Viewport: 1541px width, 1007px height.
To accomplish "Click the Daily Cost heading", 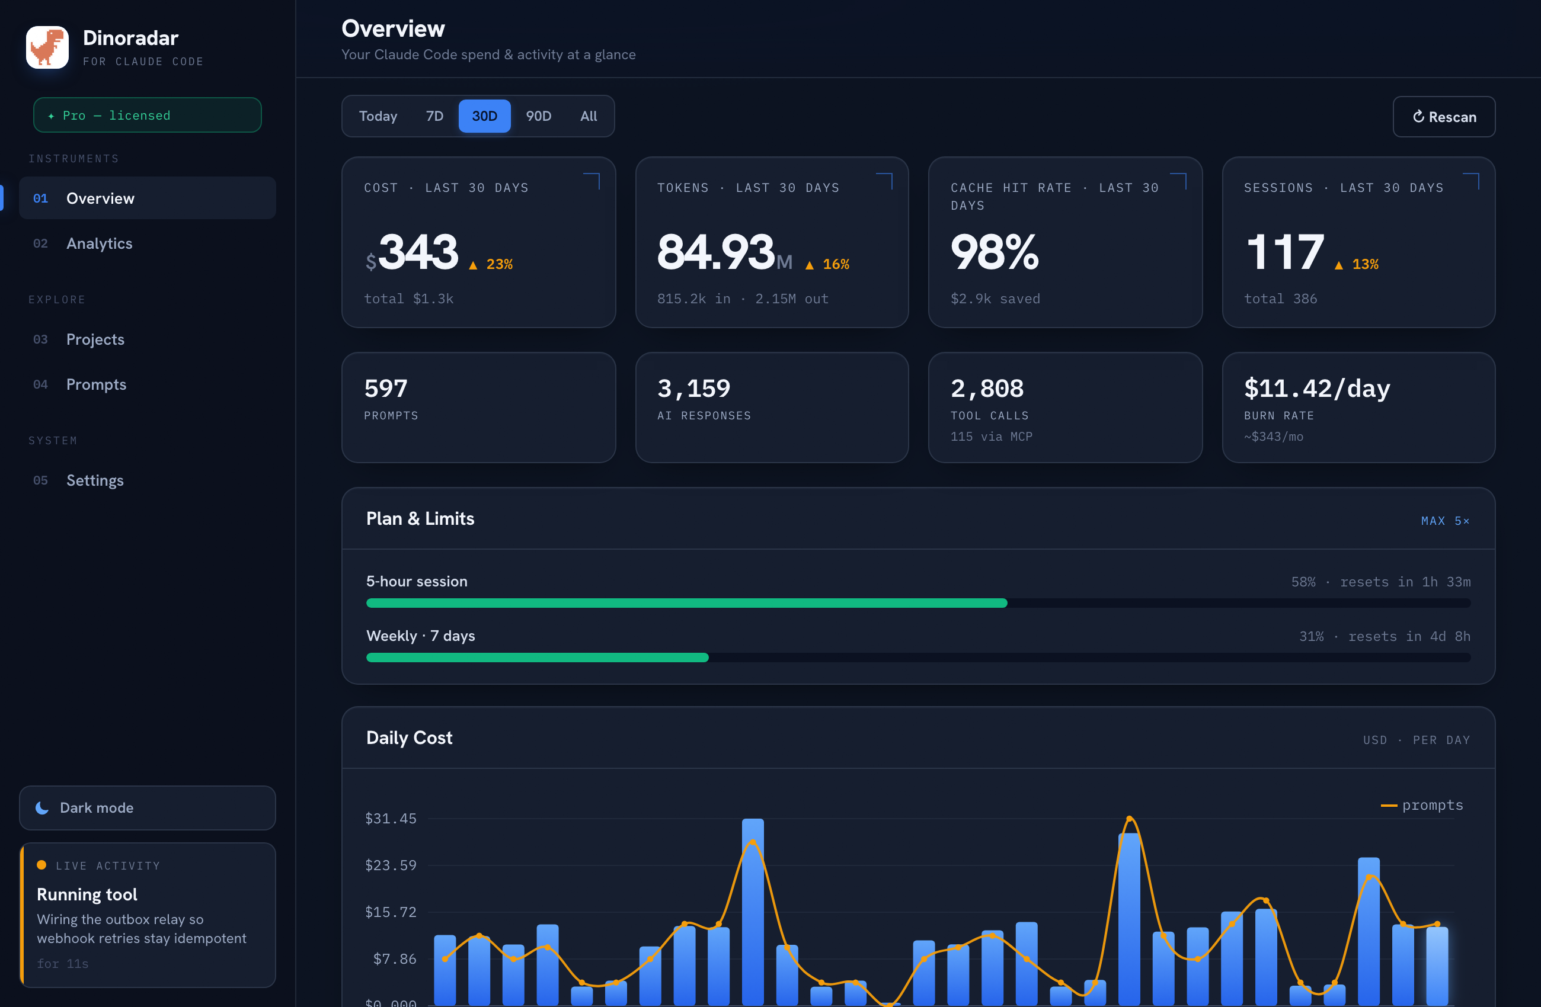I will 409,737.
